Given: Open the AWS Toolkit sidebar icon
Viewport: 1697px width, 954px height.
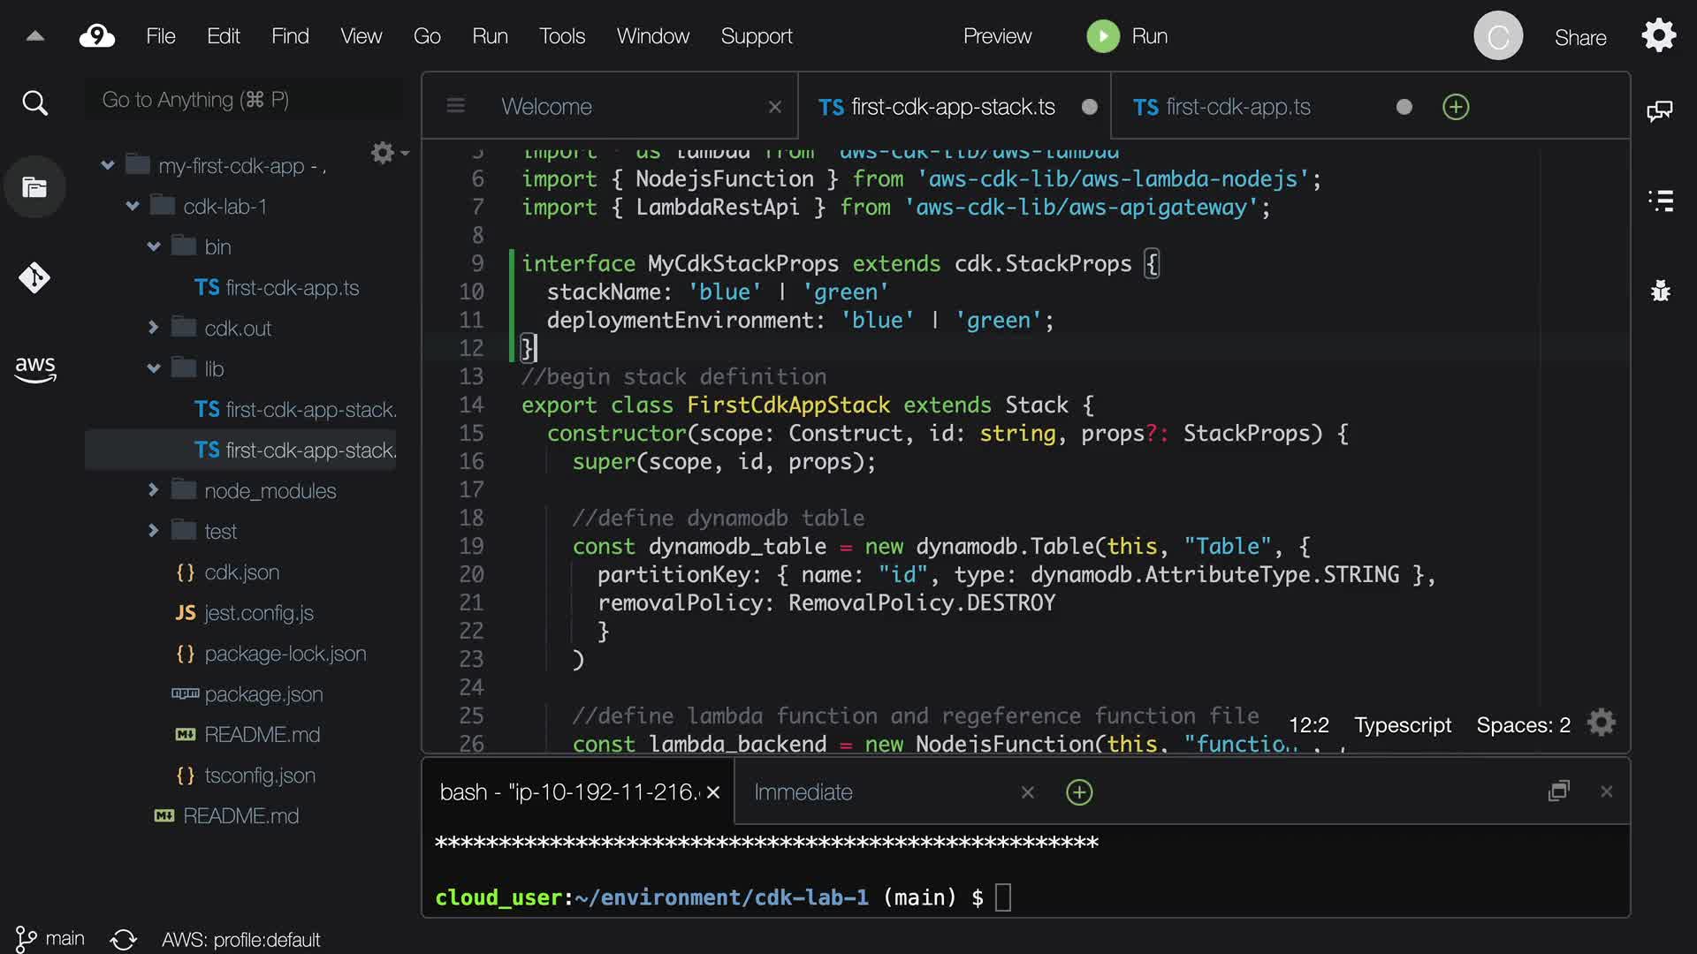Looking at the screenshot, I should tap(34, 368).
